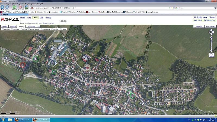Viewport: 217px width, 122px height.
Task: Open the Nástroje menu
Action: tap(33, 4)
